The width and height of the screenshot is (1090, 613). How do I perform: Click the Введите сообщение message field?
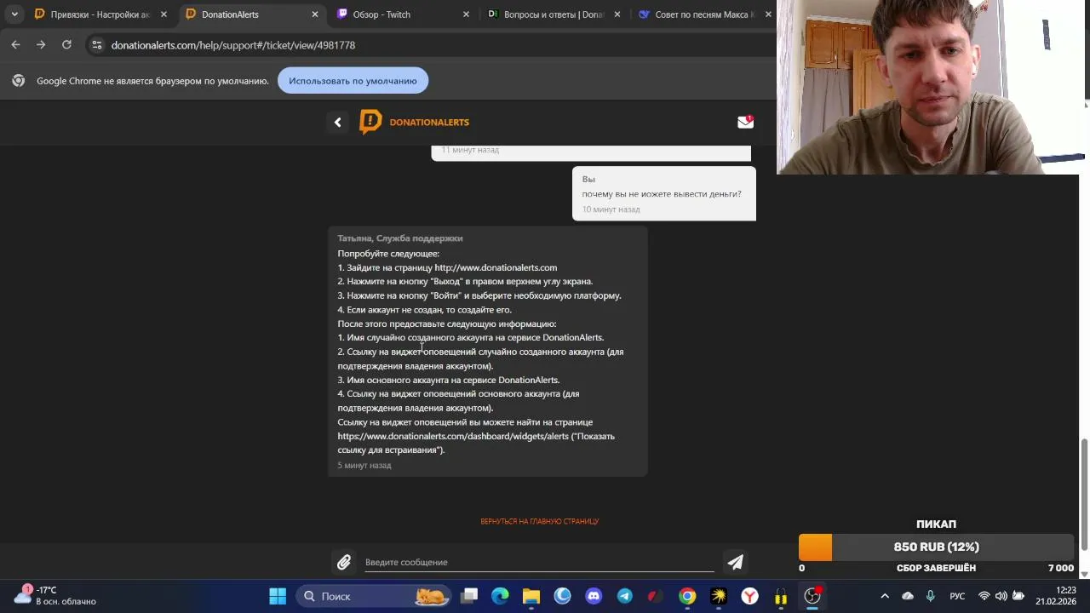click(539, 562)
